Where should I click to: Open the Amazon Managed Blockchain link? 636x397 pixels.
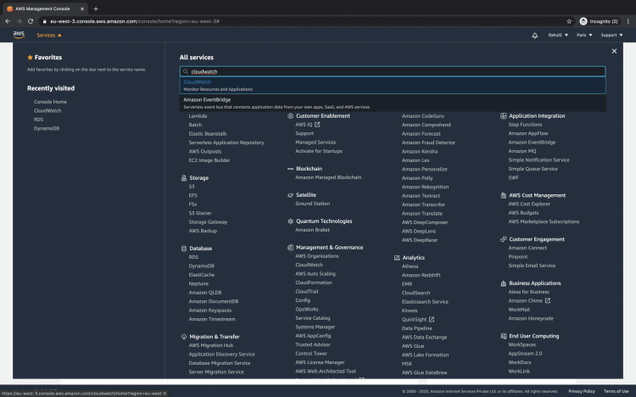[x=328, y=177]
